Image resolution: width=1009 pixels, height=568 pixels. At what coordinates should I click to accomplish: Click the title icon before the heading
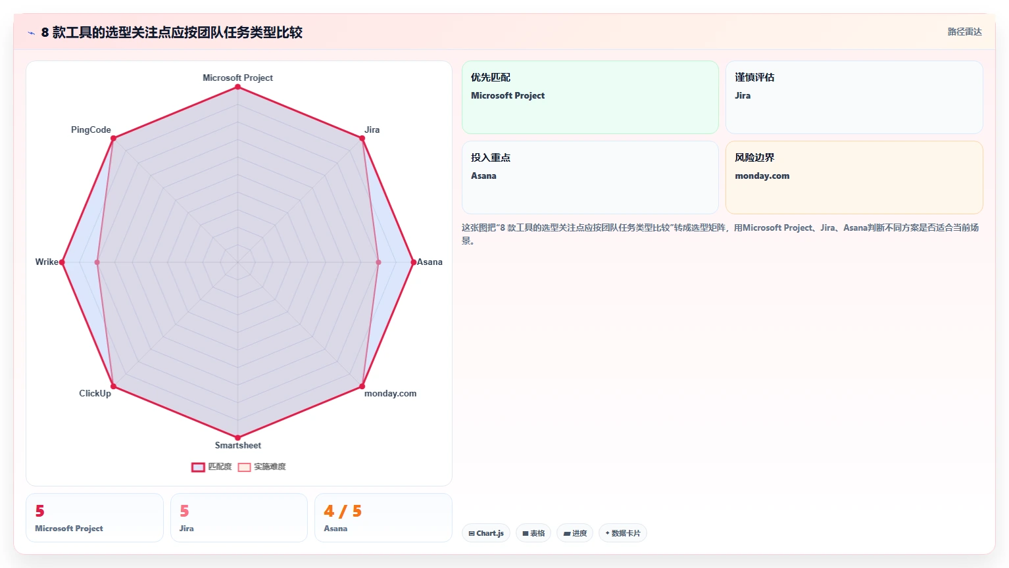click(31, 33)
